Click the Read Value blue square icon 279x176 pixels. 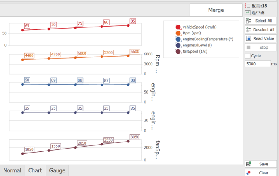click(248, 38)
